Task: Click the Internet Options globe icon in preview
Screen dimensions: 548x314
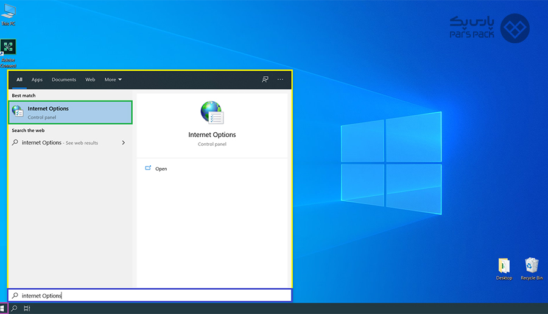Action: point(212,112)
